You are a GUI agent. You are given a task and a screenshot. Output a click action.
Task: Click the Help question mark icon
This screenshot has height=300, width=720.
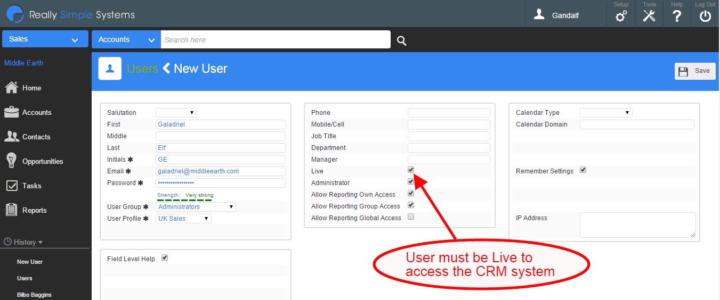click(677, 16)
